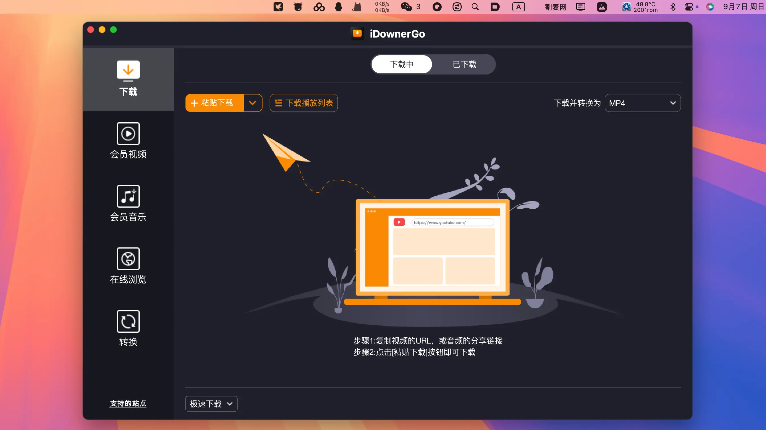Click the QQ penguin icon in menu bar

(x=338, y=7)
